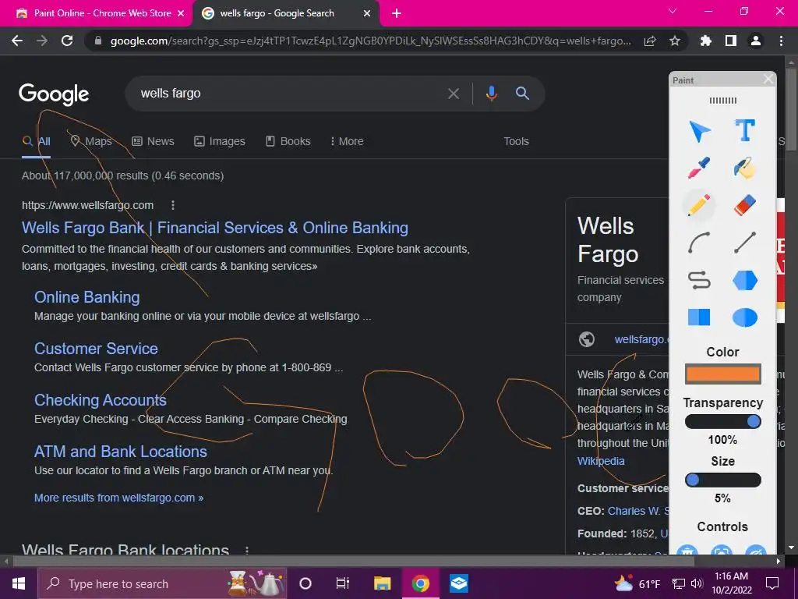Switch to the News results tab

(x=154, y=141)
